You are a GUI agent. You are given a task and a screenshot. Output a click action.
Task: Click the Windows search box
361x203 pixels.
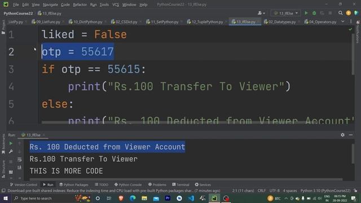(52, 198)
